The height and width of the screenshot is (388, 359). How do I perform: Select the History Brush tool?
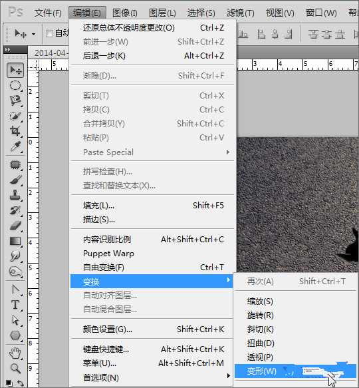[x=15, y=210]
